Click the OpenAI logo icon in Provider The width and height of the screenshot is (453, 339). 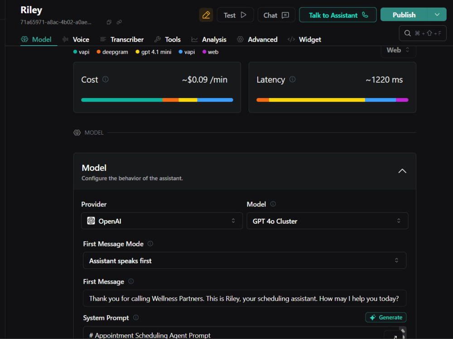pos(91,221)
